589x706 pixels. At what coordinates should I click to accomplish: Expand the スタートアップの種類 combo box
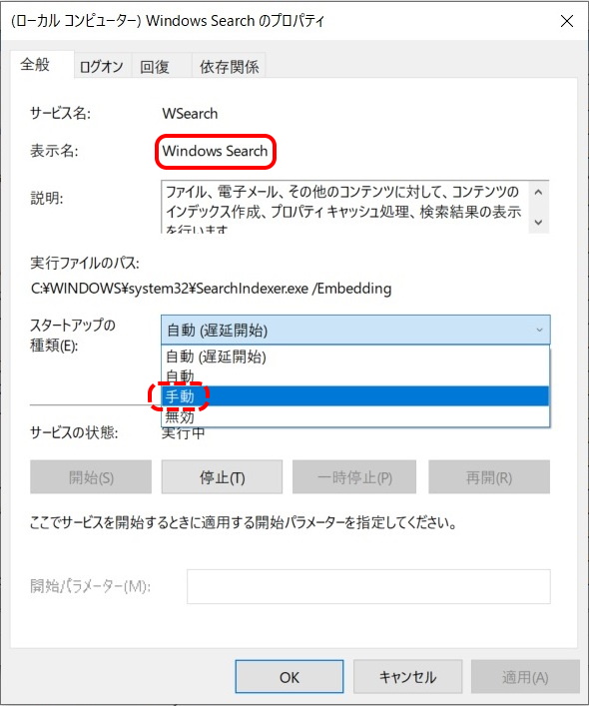pos(355,331)
